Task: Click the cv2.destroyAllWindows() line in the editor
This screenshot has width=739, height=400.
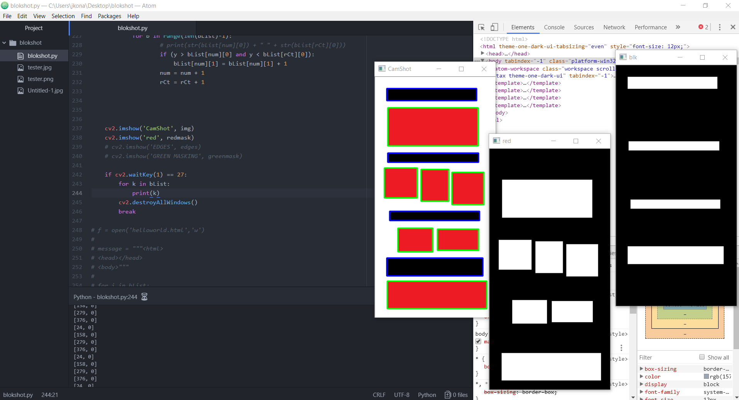Action: (x=158, y=202)
